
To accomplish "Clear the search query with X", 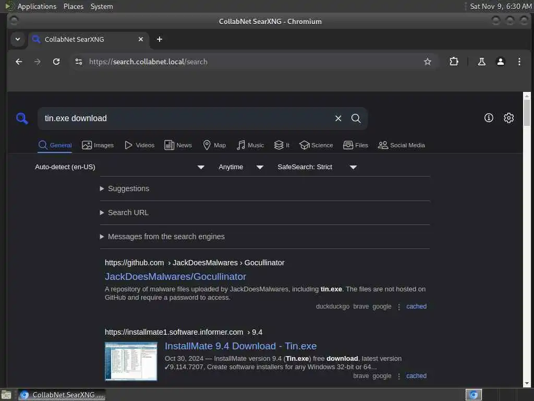I will (338, 119).
